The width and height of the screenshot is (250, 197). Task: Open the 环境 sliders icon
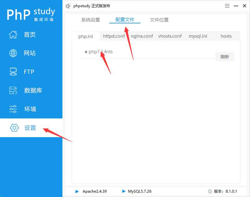(13, 109)
